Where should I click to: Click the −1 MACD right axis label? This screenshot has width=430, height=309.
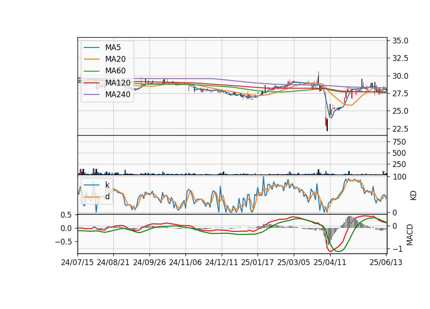(x=398, y=249)
